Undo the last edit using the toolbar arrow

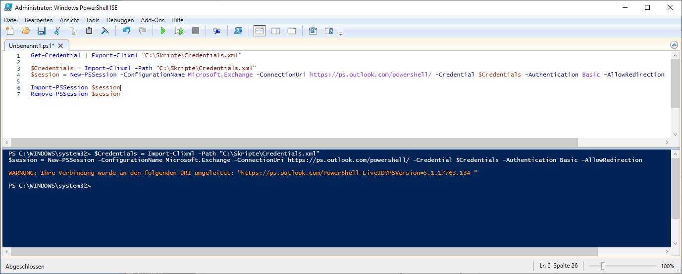click(x=126, y=31)
